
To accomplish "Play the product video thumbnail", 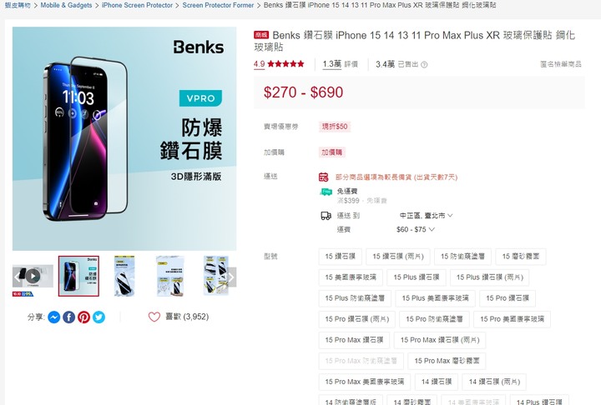I will coord(33,276).
